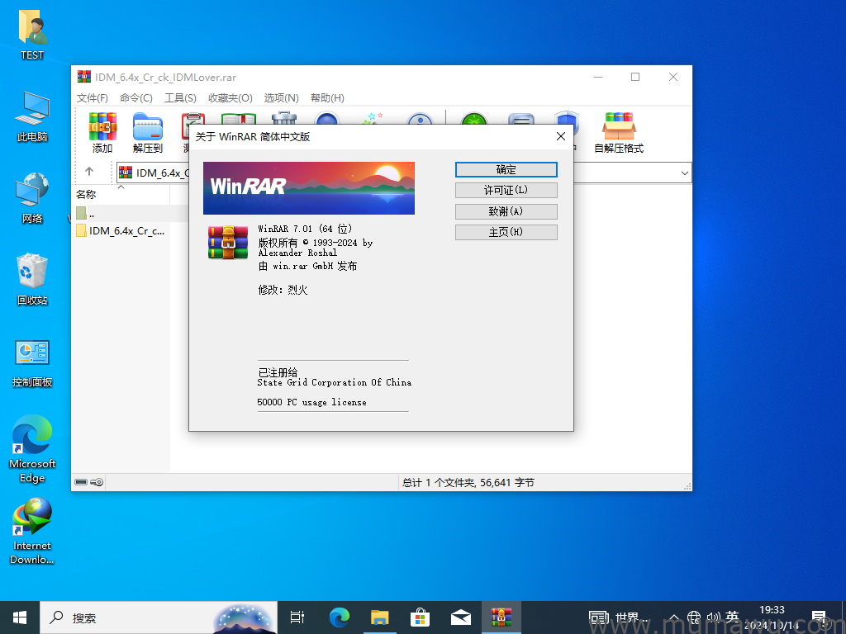
Task: Open the 文件(F) menu
Action: tap(93, 97)
